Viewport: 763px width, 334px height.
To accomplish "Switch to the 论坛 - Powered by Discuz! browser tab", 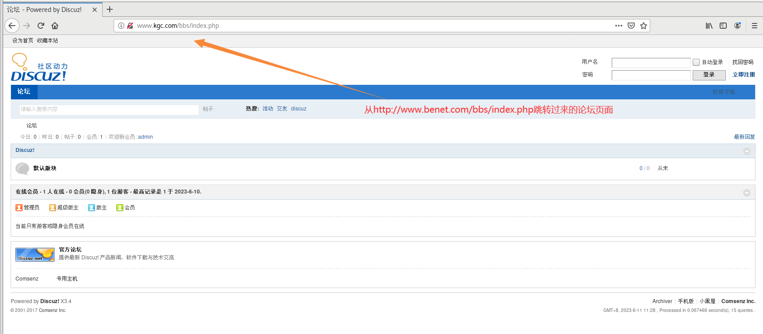I will pos(52,10).
